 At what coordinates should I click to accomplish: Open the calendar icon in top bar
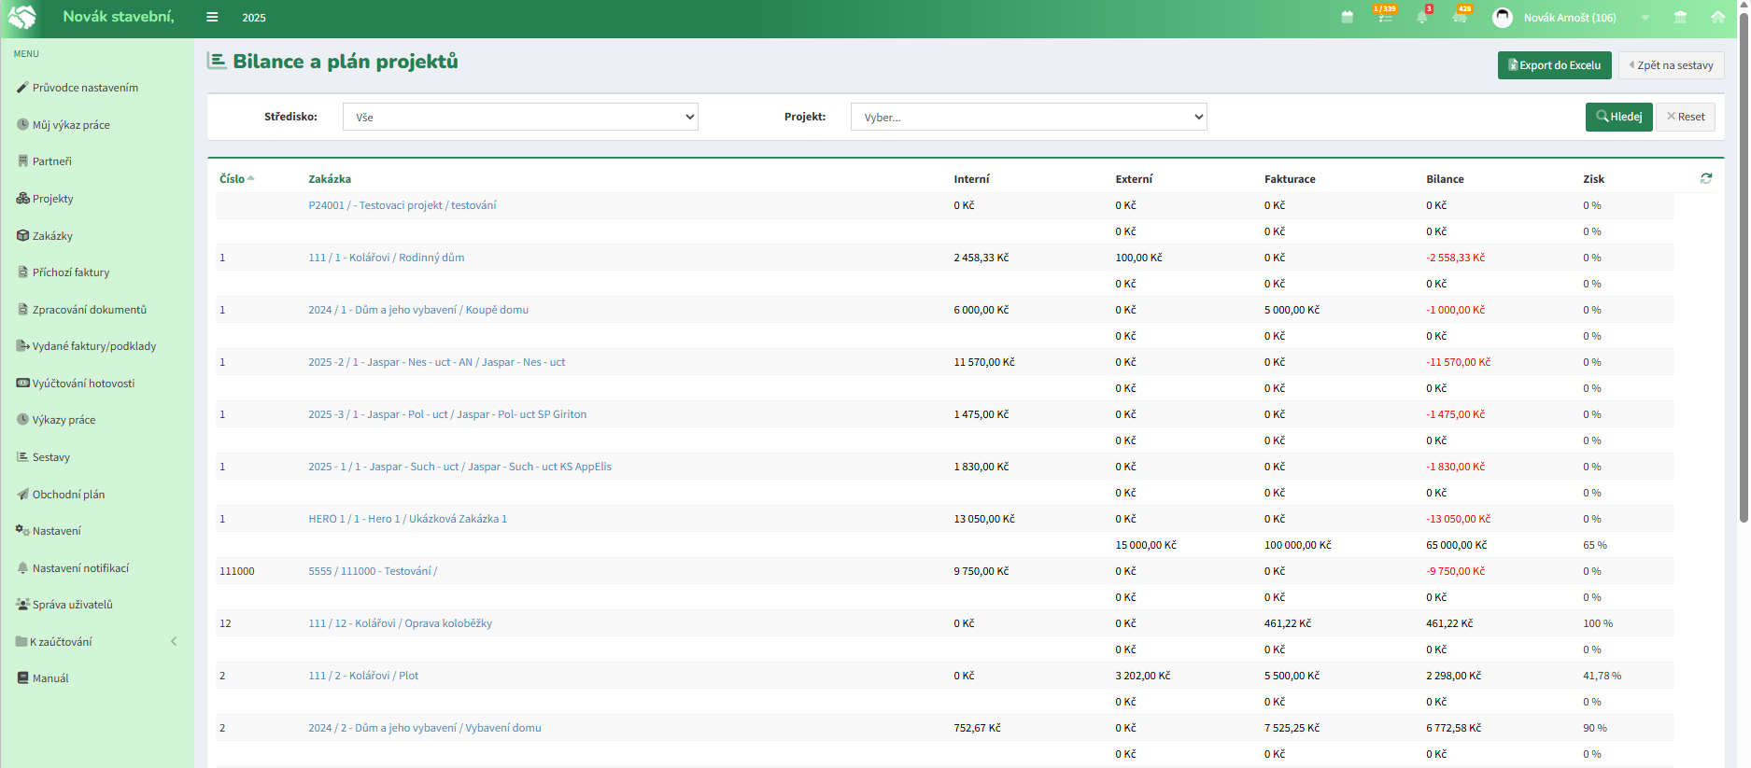1347,17
